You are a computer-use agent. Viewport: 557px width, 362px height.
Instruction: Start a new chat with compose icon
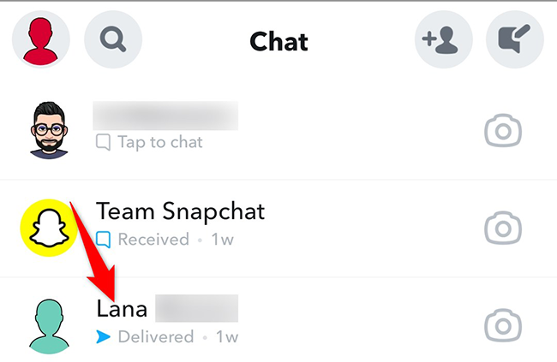pos(515,39)
